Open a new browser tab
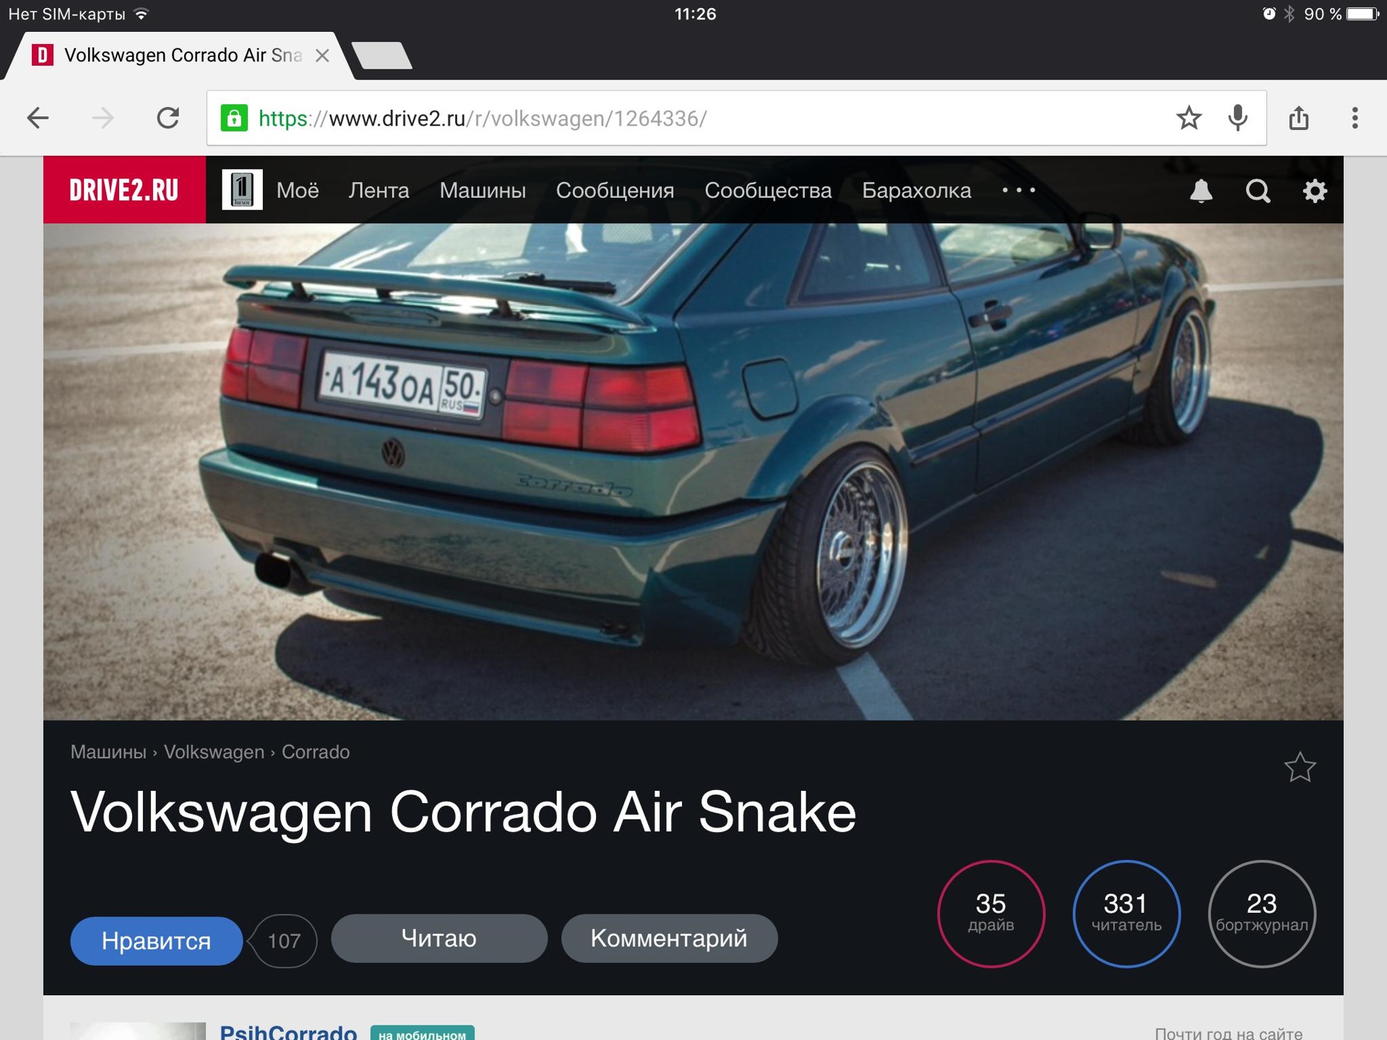The width and height of the screenshot is (1387, 1040). click(x=381, y=56)
